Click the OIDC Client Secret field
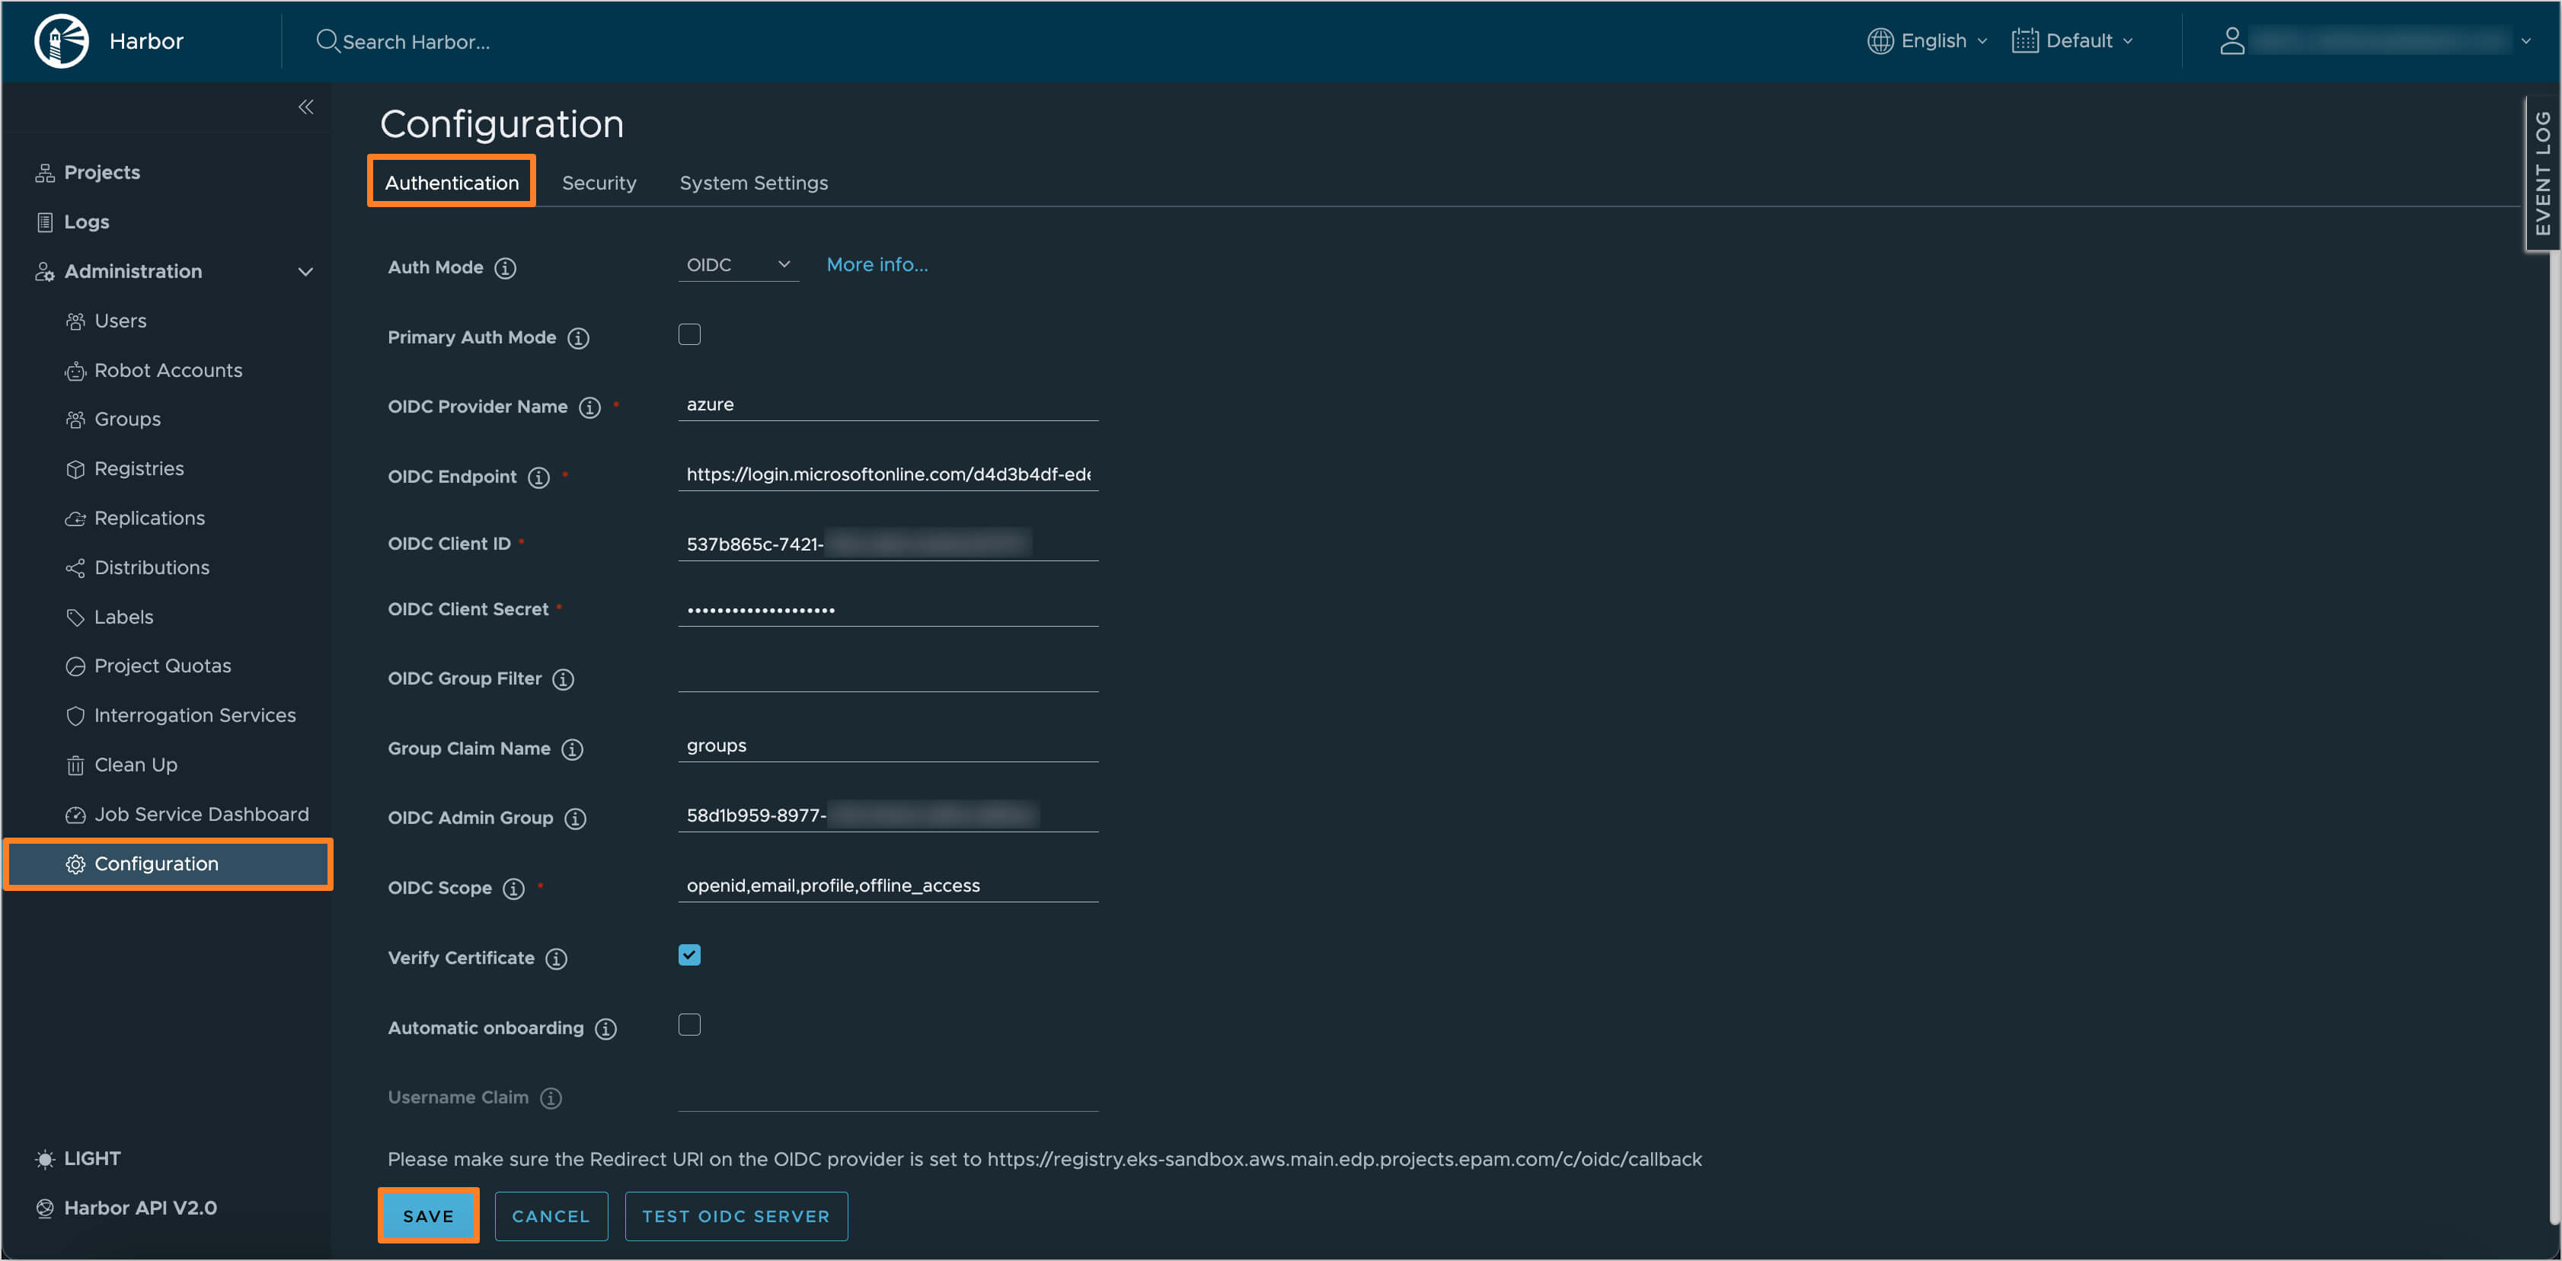2562x1261 pixels. pos(887,610)
